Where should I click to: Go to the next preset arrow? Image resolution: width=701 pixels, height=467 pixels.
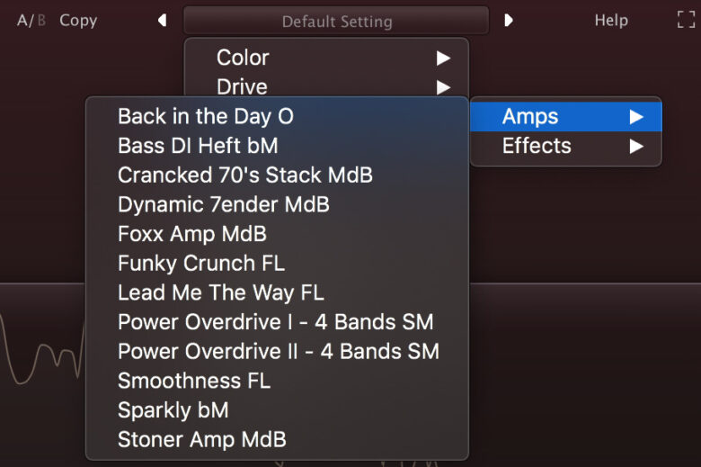coord(509,20)
